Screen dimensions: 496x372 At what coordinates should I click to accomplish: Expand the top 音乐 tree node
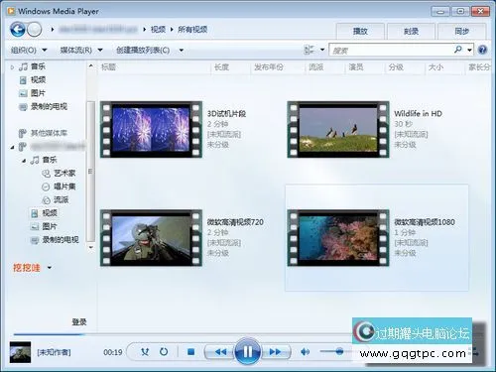click(x=12, y=67)
